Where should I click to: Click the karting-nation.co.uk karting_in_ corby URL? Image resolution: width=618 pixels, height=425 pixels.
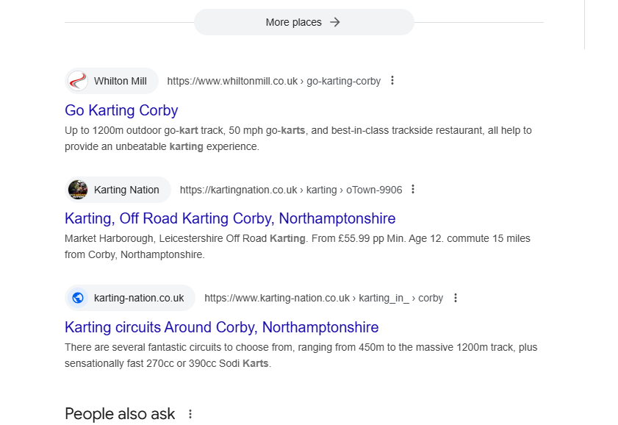click(323, 298)
